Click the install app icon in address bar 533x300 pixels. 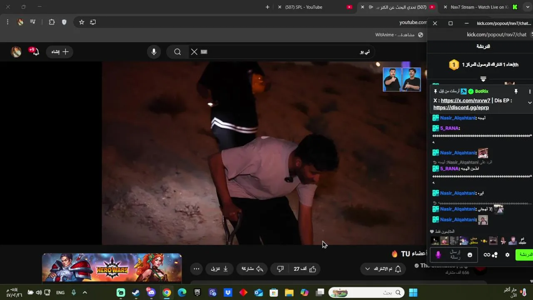coord(93,22)
